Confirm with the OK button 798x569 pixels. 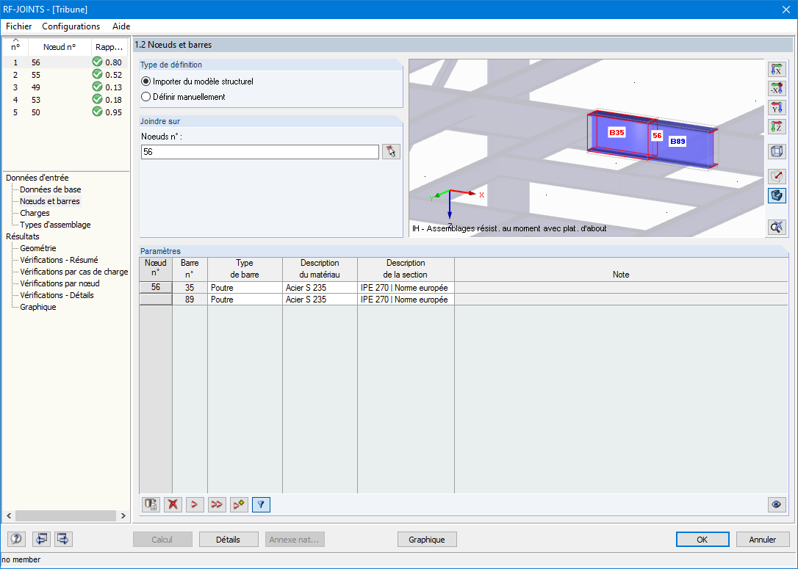(x=702, y=540)
